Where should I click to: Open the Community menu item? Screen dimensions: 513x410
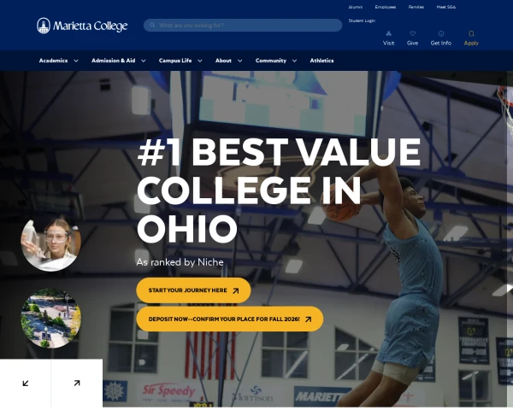coord(271,61)
